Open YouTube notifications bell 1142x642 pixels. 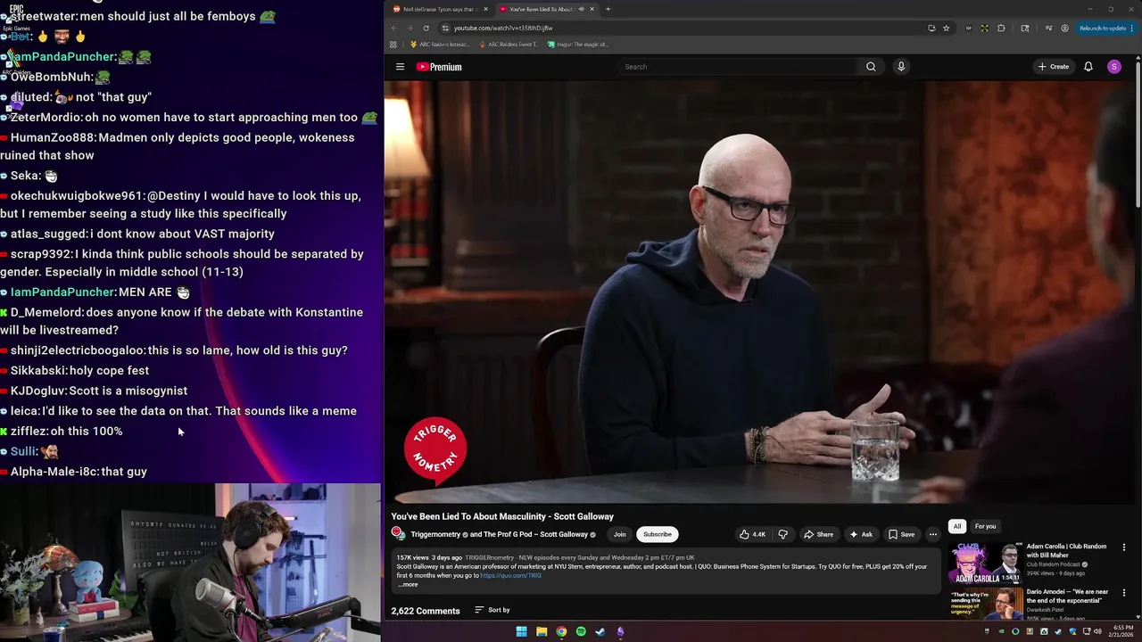coord(1088,67)
